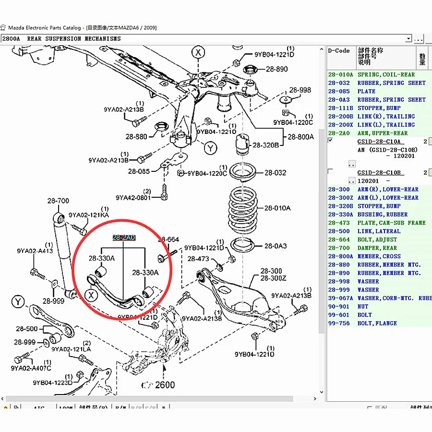Select 28-300Z ARM(L), LOWER-REAR row
The width and height of the screenshot is (432, 432).
379,198
